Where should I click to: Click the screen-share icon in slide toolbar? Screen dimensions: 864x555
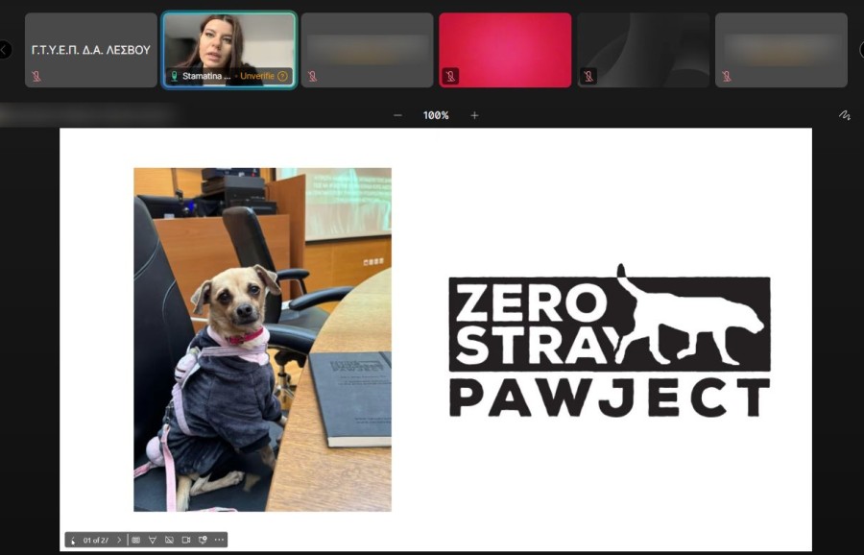(203, 540)
